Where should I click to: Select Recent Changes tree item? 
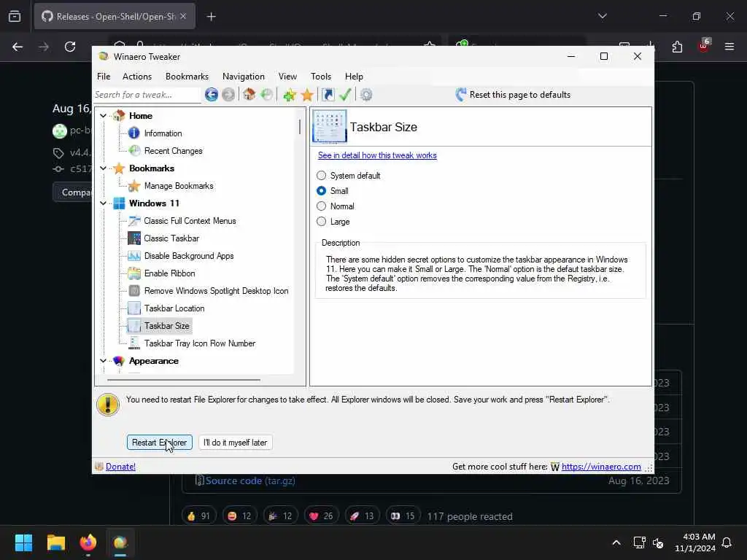tap(173, 151)
